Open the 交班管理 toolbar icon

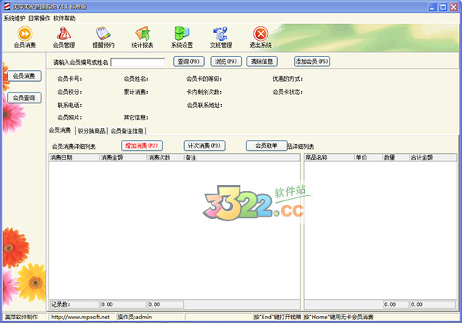(x=221, y=37)
